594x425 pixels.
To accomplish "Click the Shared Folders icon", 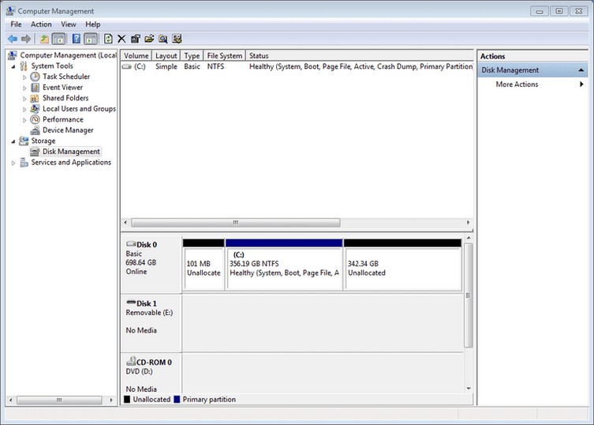I will (x=35, y=98).
